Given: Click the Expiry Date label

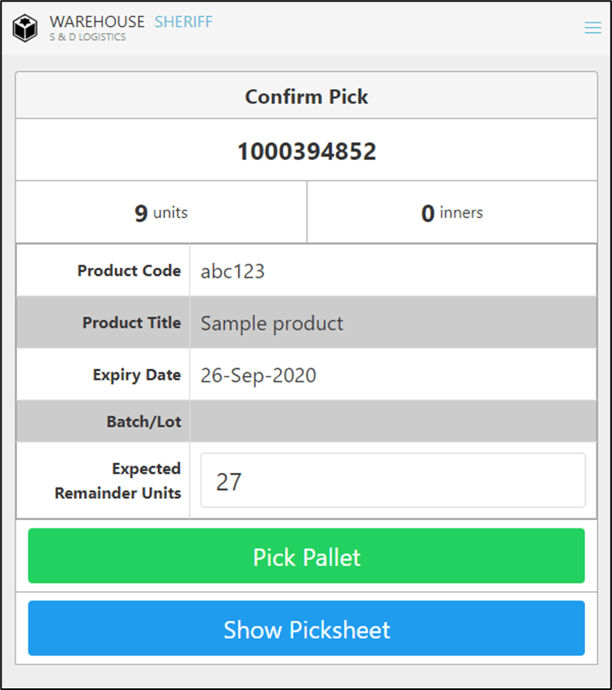Looking at the screenshot, I should [x=136, y=375].
